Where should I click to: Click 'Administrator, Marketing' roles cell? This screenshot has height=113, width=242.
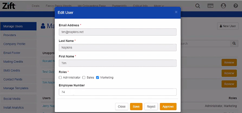coord(221,106)
